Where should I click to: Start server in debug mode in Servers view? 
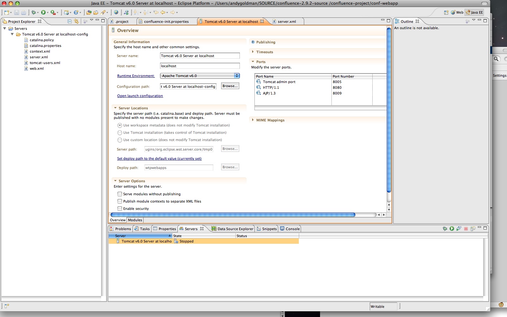[x=445, y=229]
